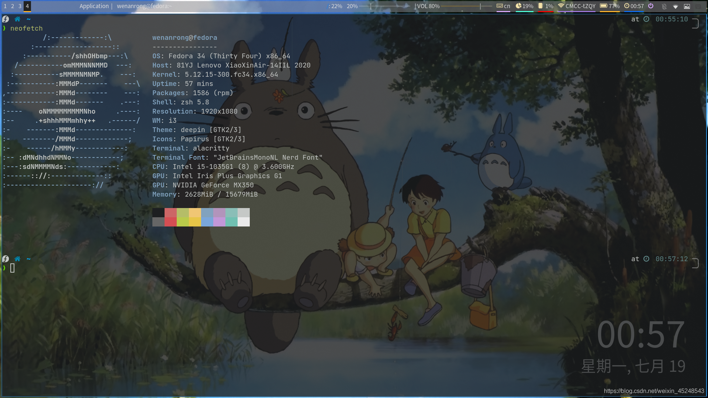This screenshot has height=398, width=708.
Task: Click the Resolution: 1920x1080 line
Action: click(x=195, y=111)
